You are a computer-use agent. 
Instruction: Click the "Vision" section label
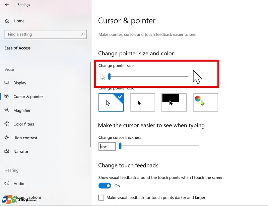[x=10, y=70]
